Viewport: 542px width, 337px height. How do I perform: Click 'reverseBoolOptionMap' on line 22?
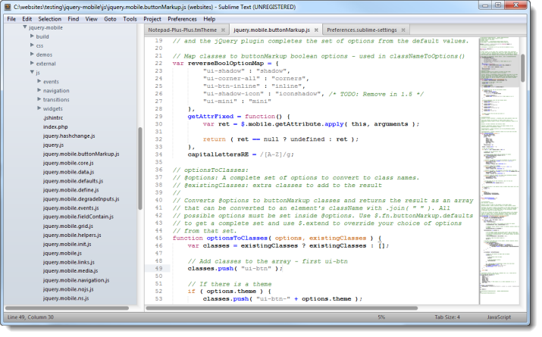pos(226,63)
